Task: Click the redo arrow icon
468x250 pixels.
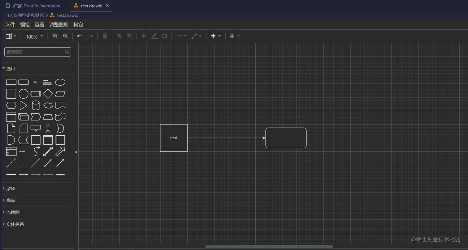Action: [90, 36]
